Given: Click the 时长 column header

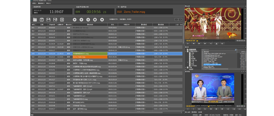Looking at the screenshot, I should pyautogui.click(x=113, y=25).
